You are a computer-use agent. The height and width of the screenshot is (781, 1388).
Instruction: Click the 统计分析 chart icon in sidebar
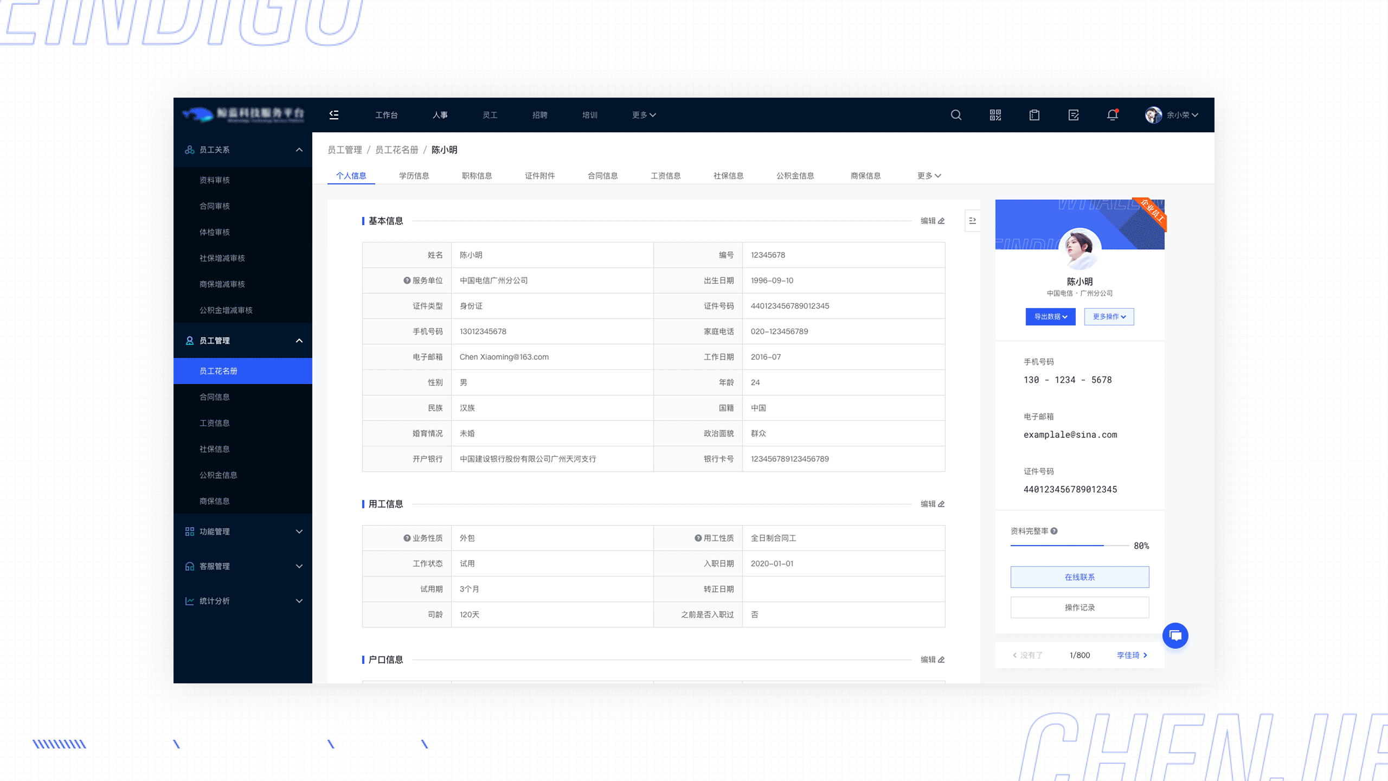(189, 601)
